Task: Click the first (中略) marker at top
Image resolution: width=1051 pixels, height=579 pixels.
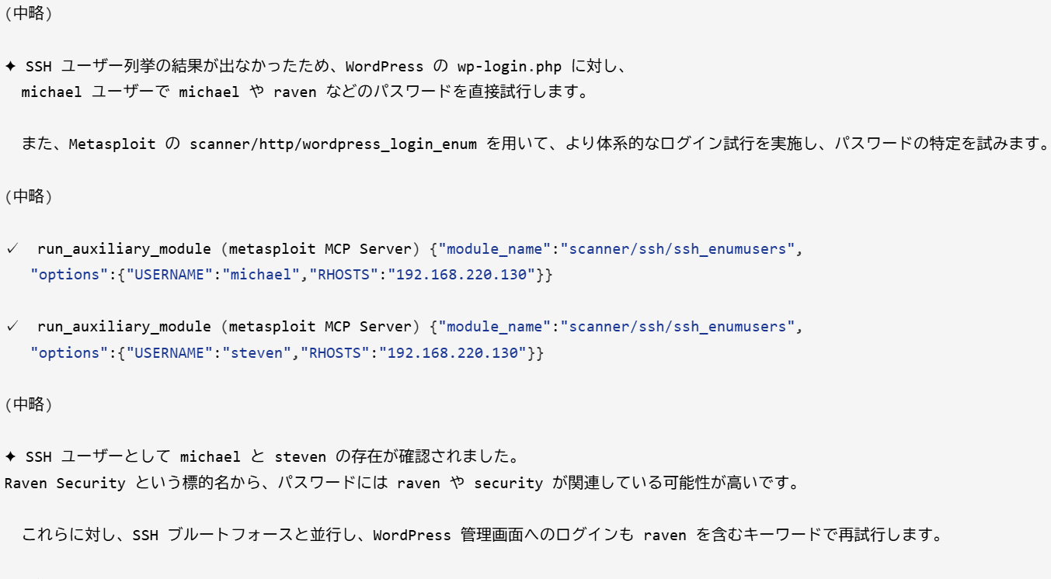Action: [29, 15]
